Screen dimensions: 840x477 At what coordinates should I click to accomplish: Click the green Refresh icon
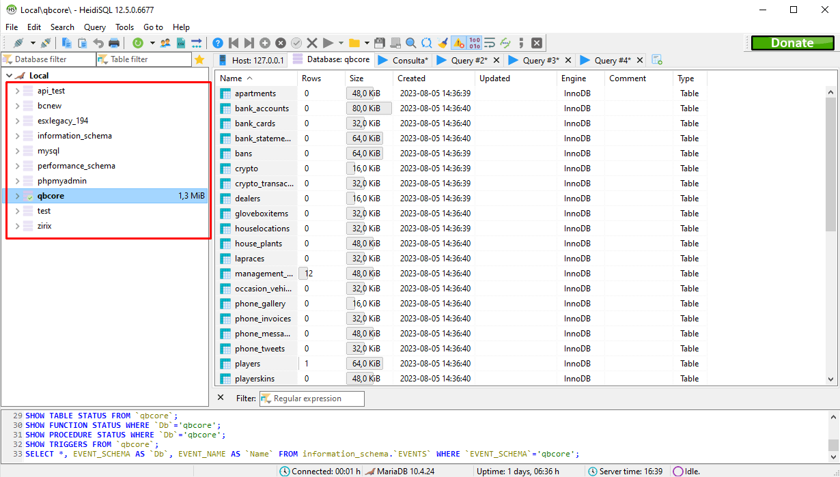click(x=138, y=43)
